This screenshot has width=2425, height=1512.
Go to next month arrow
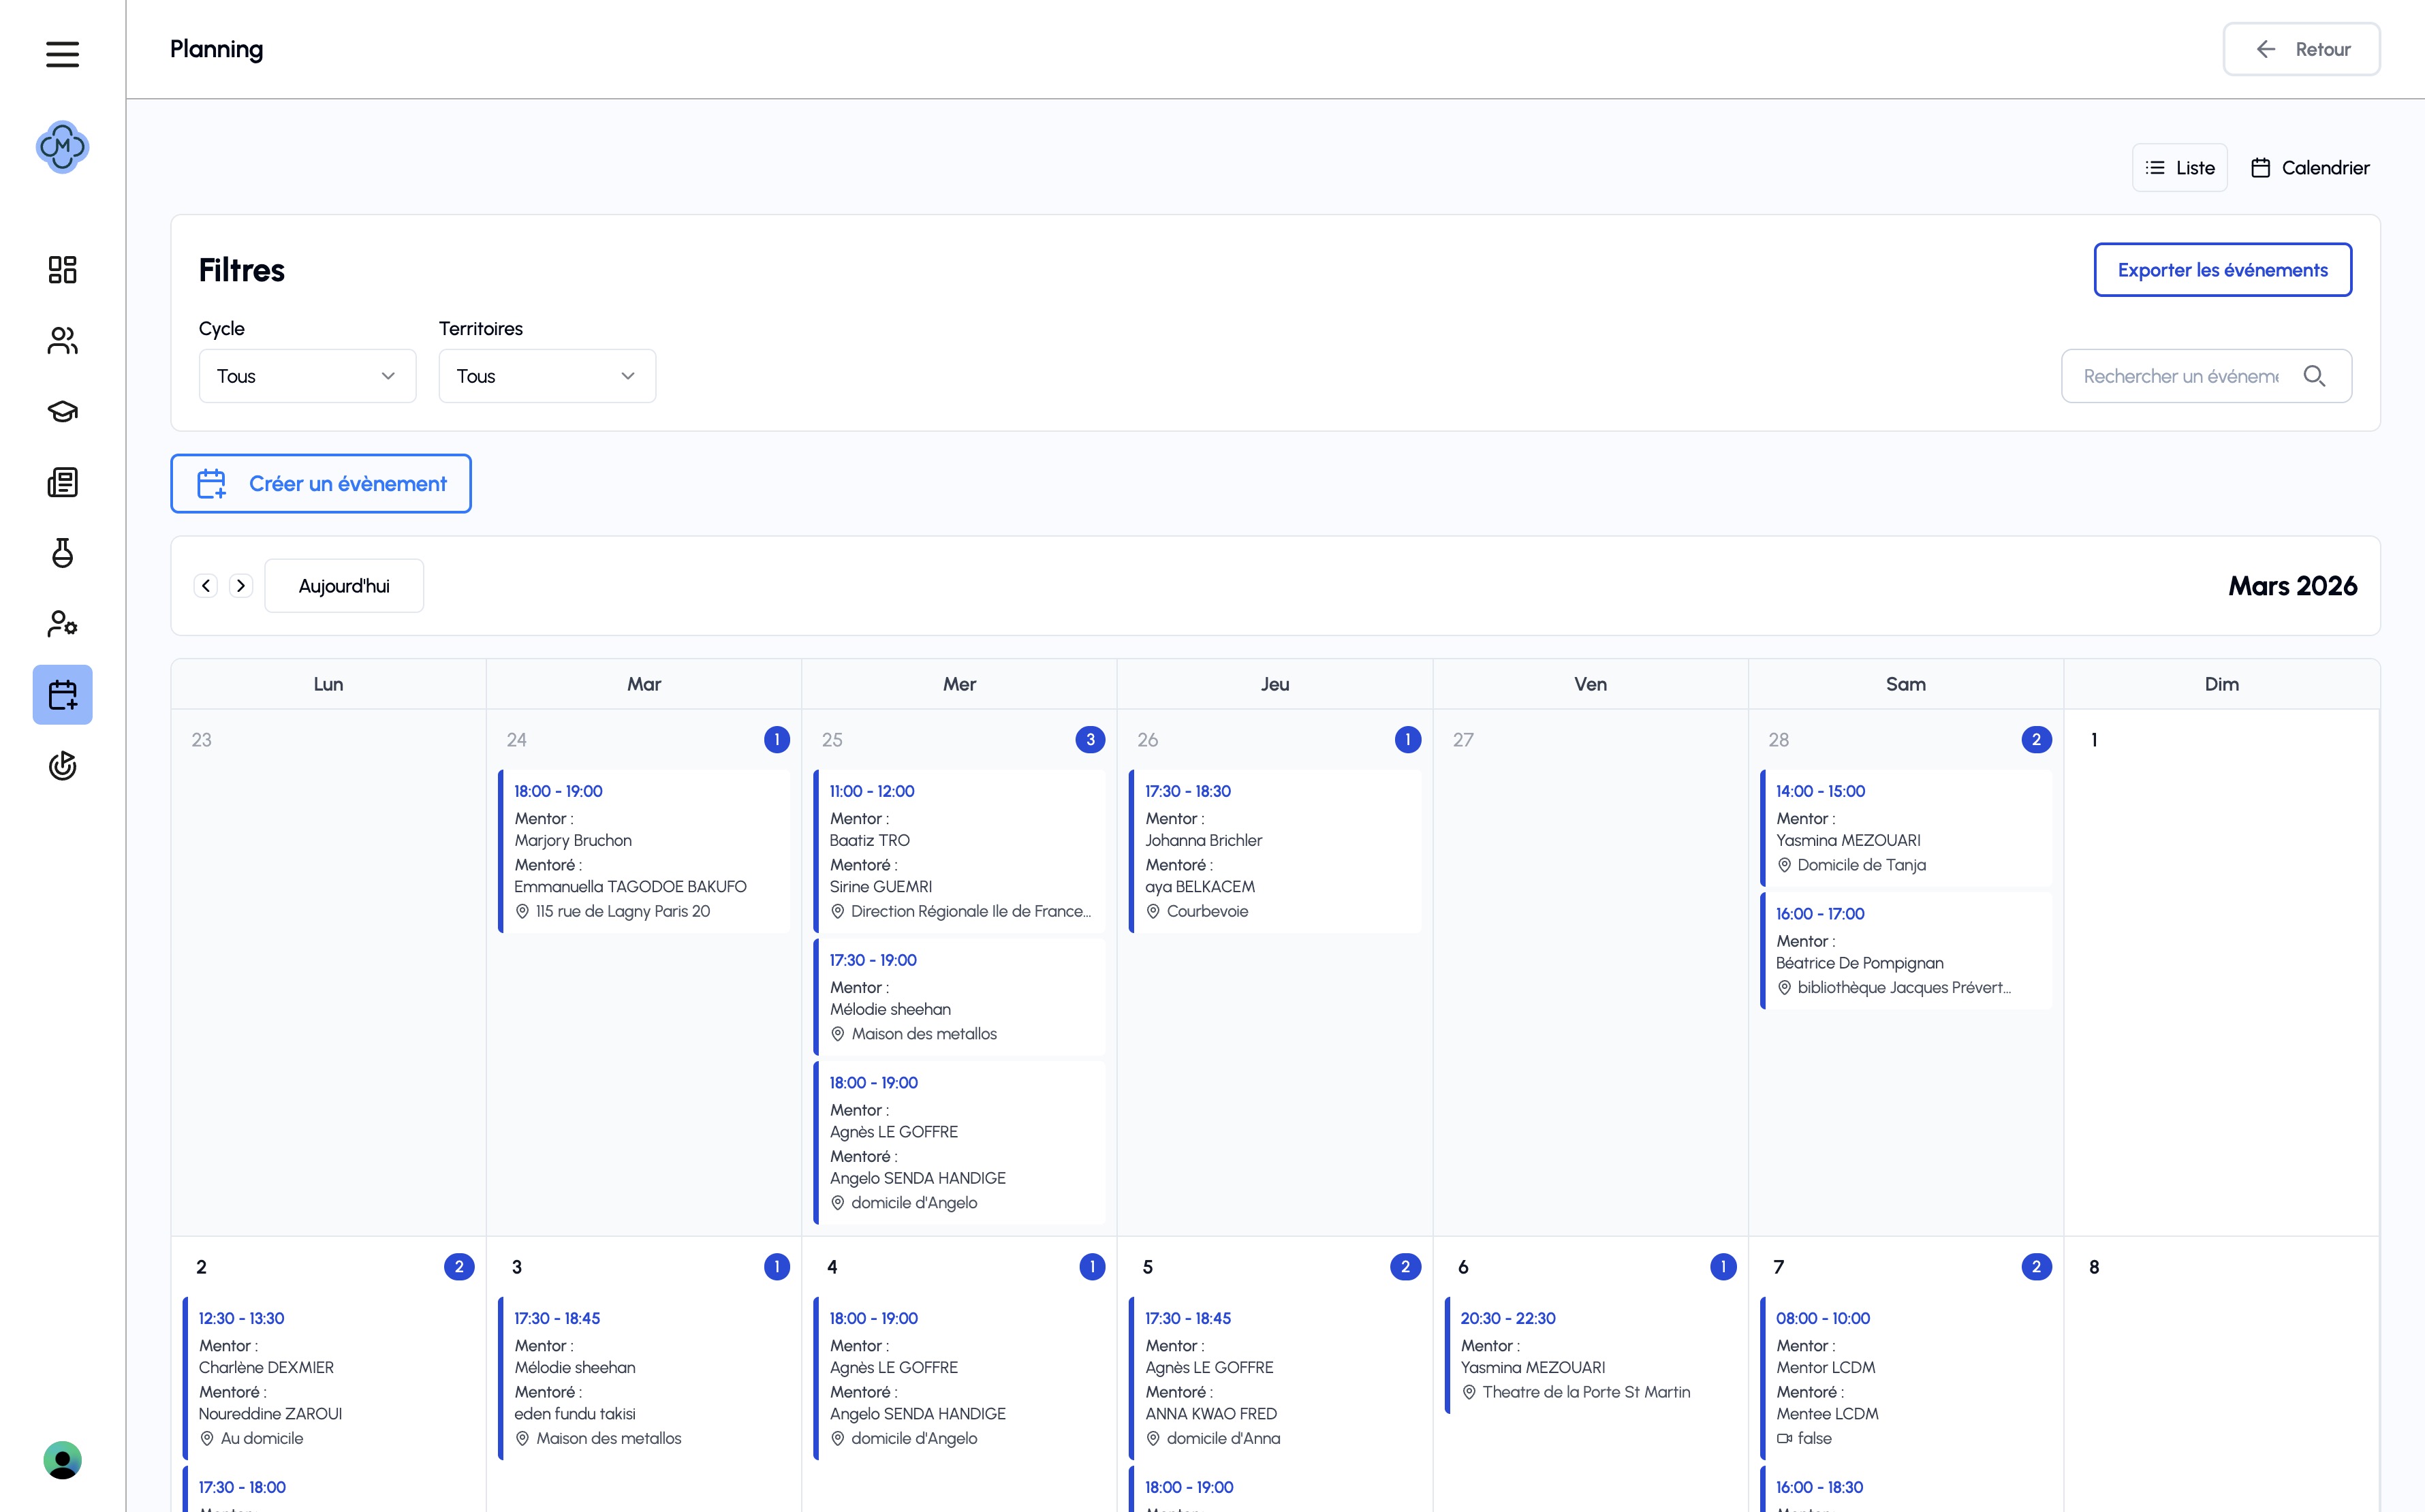click(x=241, y=586)
